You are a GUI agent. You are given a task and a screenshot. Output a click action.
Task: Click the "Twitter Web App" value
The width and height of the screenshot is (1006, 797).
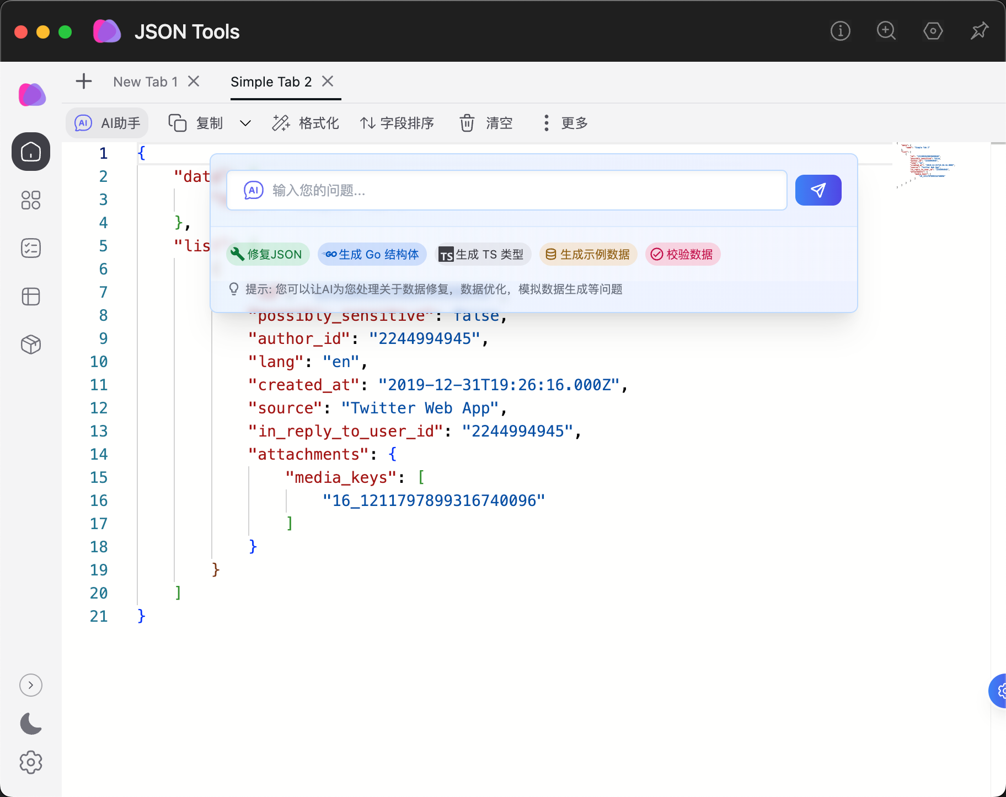coord(420,408)
